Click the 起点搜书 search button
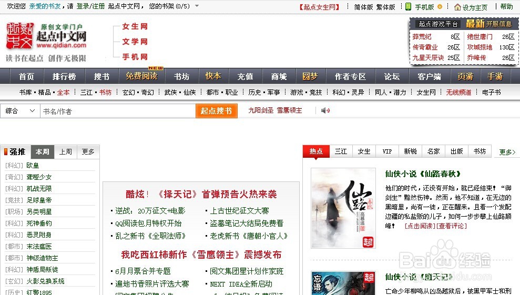 pos(216,111)
